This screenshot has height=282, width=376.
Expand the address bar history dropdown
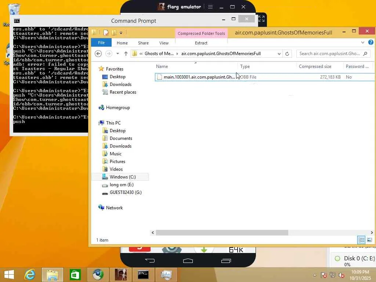coord(279,54)
